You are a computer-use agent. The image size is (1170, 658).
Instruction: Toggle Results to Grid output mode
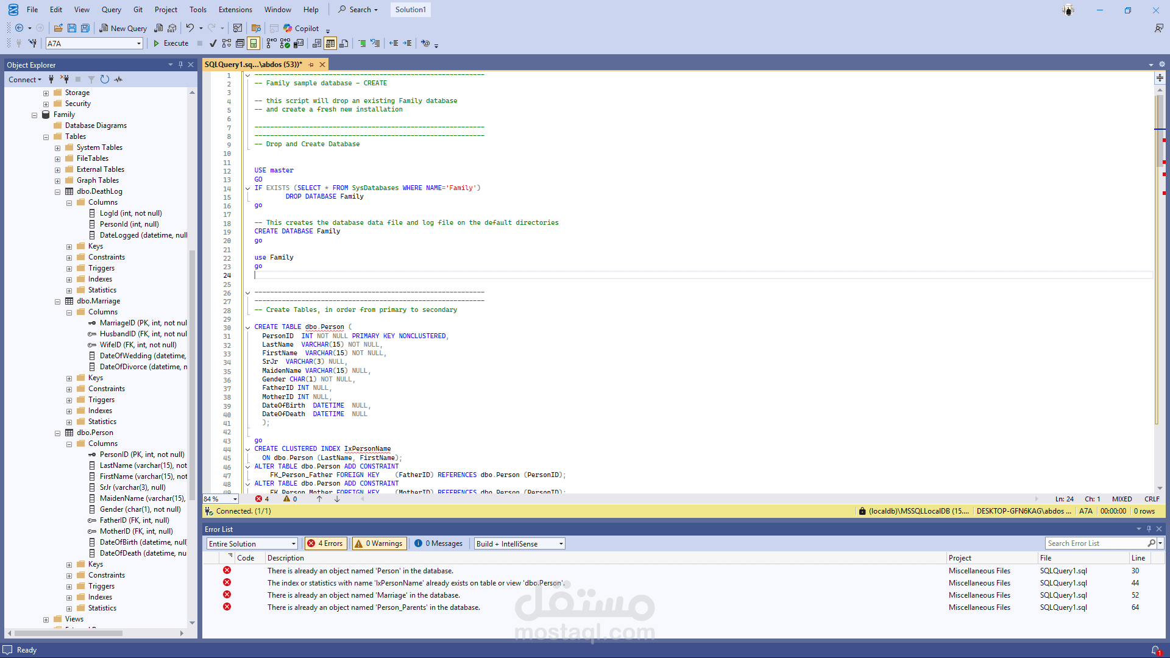(x=330, y=43)
